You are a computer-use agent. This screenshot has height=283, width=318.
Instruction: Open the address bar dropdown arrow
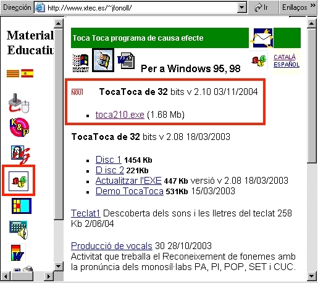coord(242,8)
